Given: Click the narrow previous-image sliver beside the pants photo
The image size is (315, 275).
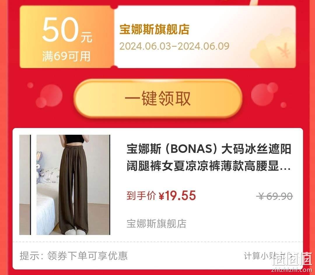Looking at the screenshot, I should click(25, 185).
